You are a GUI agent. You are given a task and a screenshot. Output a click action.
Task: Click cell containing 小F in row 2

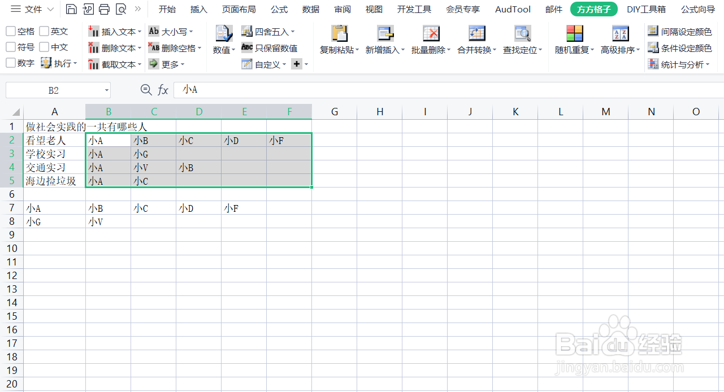[x=289, y=140]
